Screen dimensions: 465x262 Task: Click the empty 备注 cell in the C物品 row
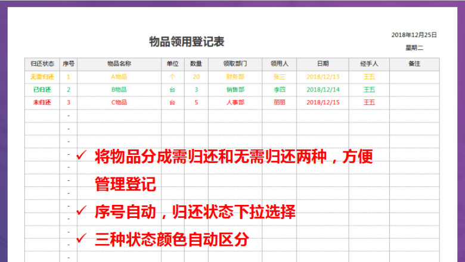(x=414, y=102)
